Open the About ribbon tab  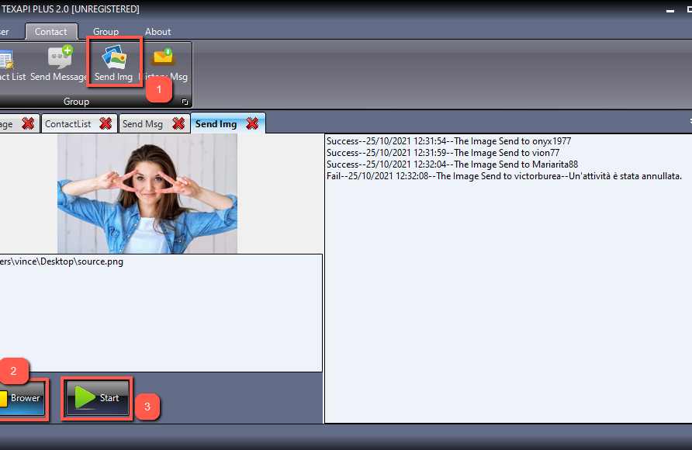158,32
